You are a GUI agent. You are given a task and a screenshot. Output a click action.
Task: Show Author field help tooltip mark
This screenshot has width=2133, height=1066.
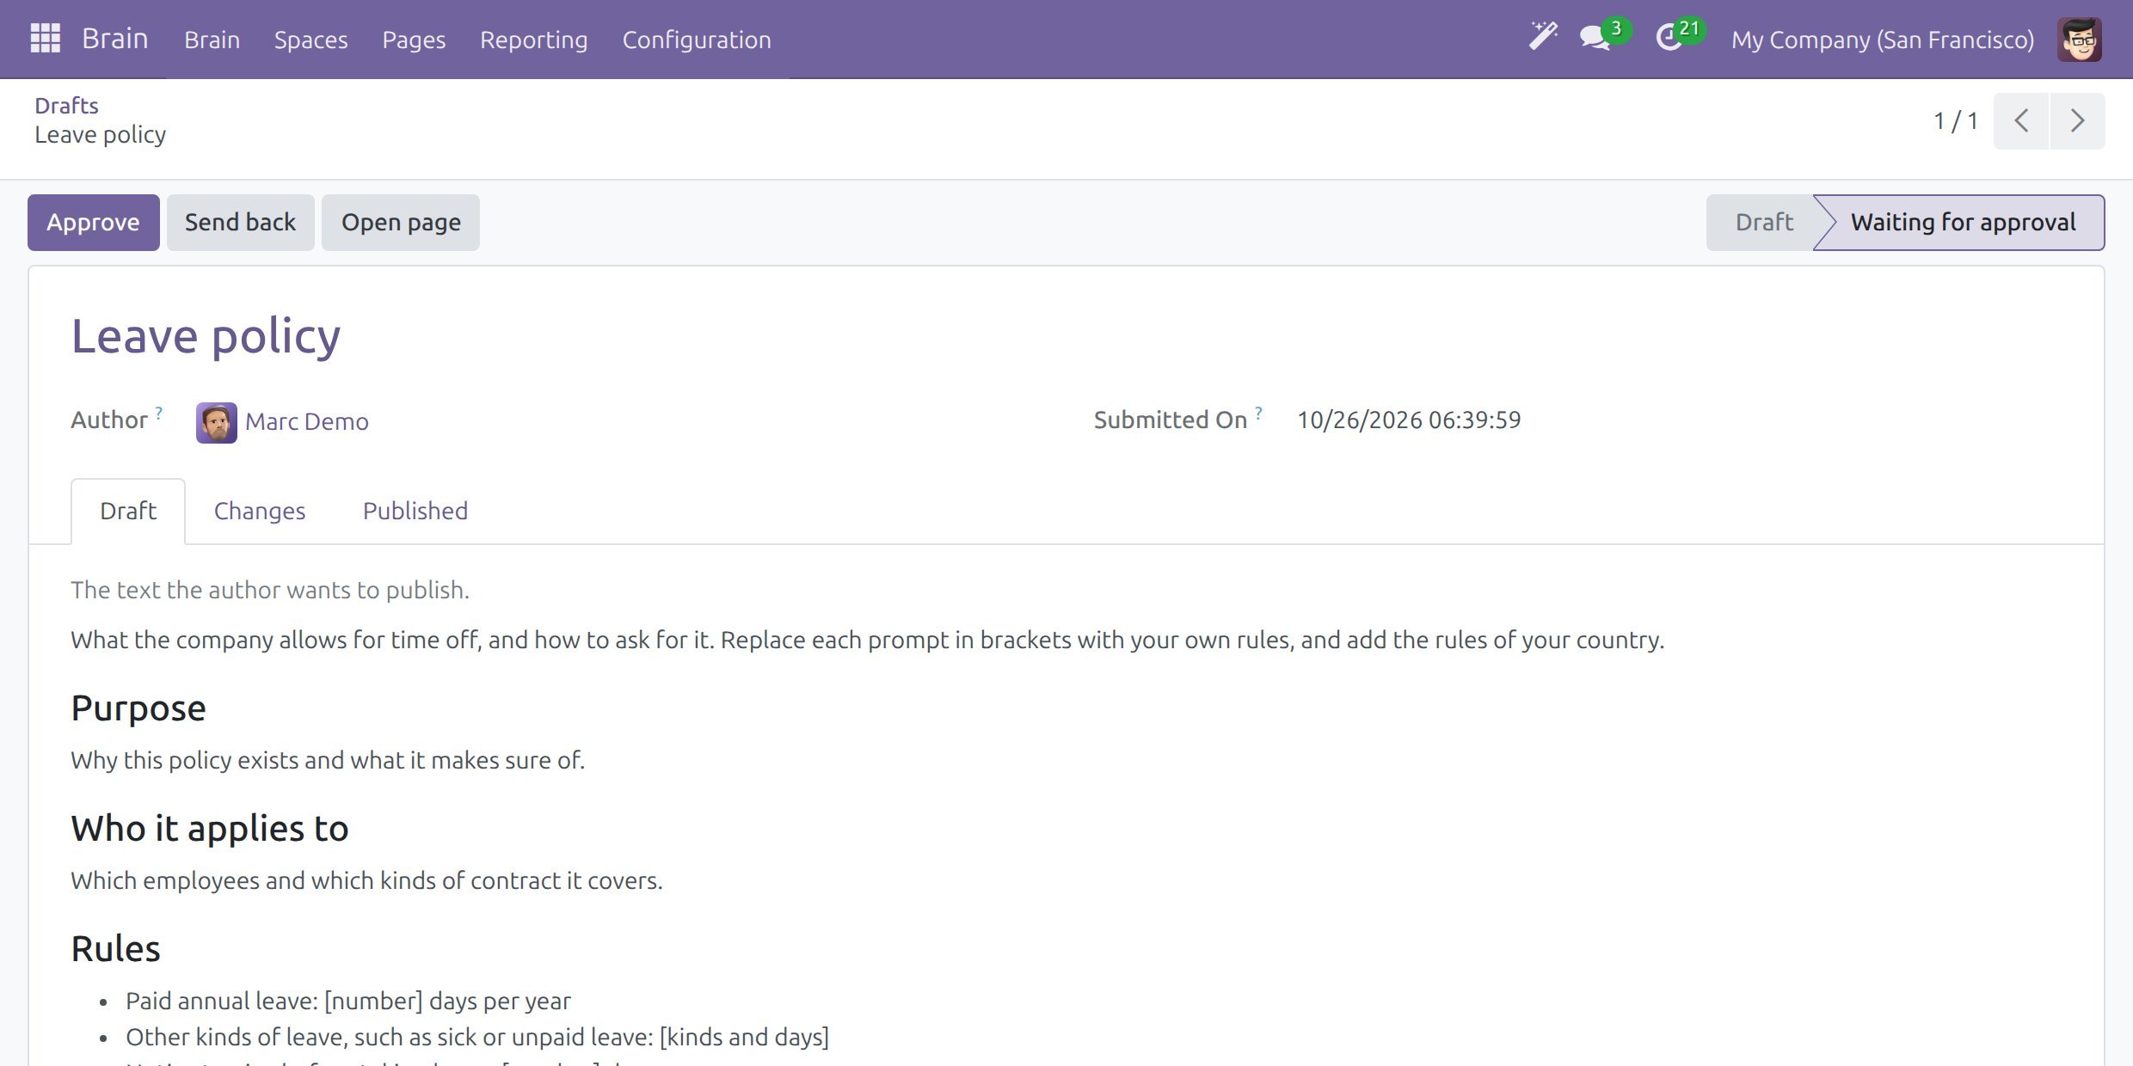tap(159, 413)
